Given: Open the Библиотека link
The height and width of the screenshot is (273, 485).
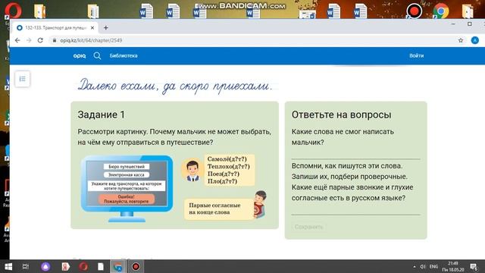Looking at the screenshot, I should click(x=124, y=55).
